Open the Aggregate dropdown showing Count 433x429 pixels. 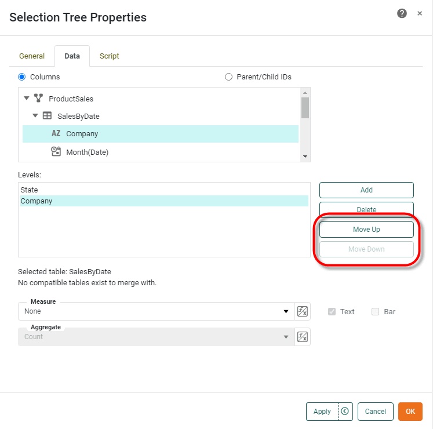click(x=157, y=337)
